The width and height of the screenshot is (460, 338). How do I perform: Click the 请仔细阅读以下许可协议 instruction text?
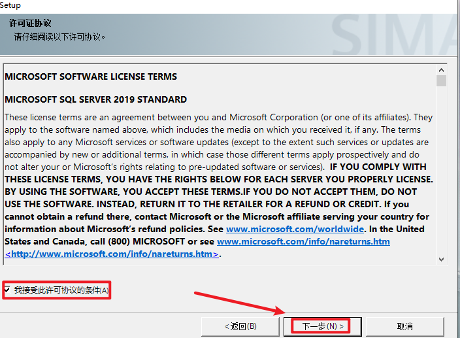[60, 37]
